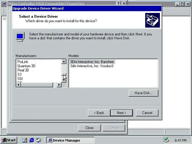
Task: Click the Show Desktop Quick Launch icon
Action: [25, 140]
